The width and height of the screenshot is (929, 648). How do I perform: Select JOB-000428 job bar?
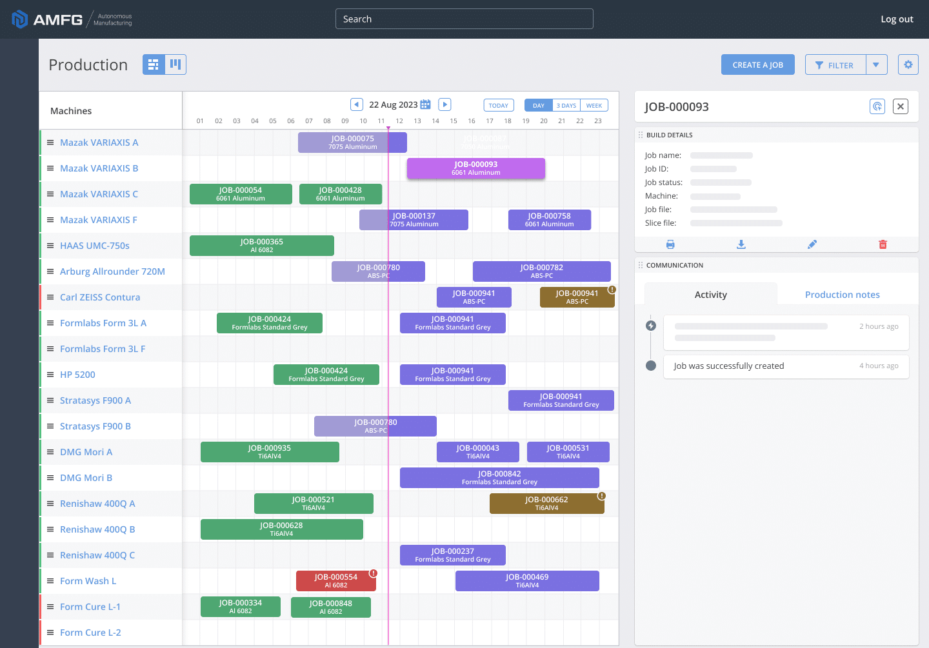click(x=341, y=194)
